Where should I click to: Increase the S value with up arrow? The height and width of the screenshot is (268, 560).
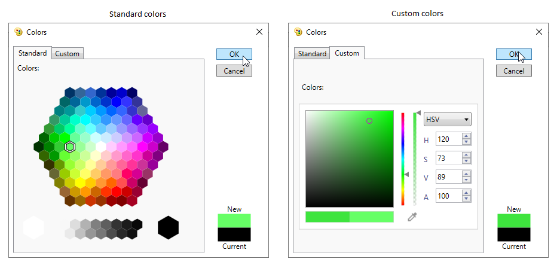(466, 155)
